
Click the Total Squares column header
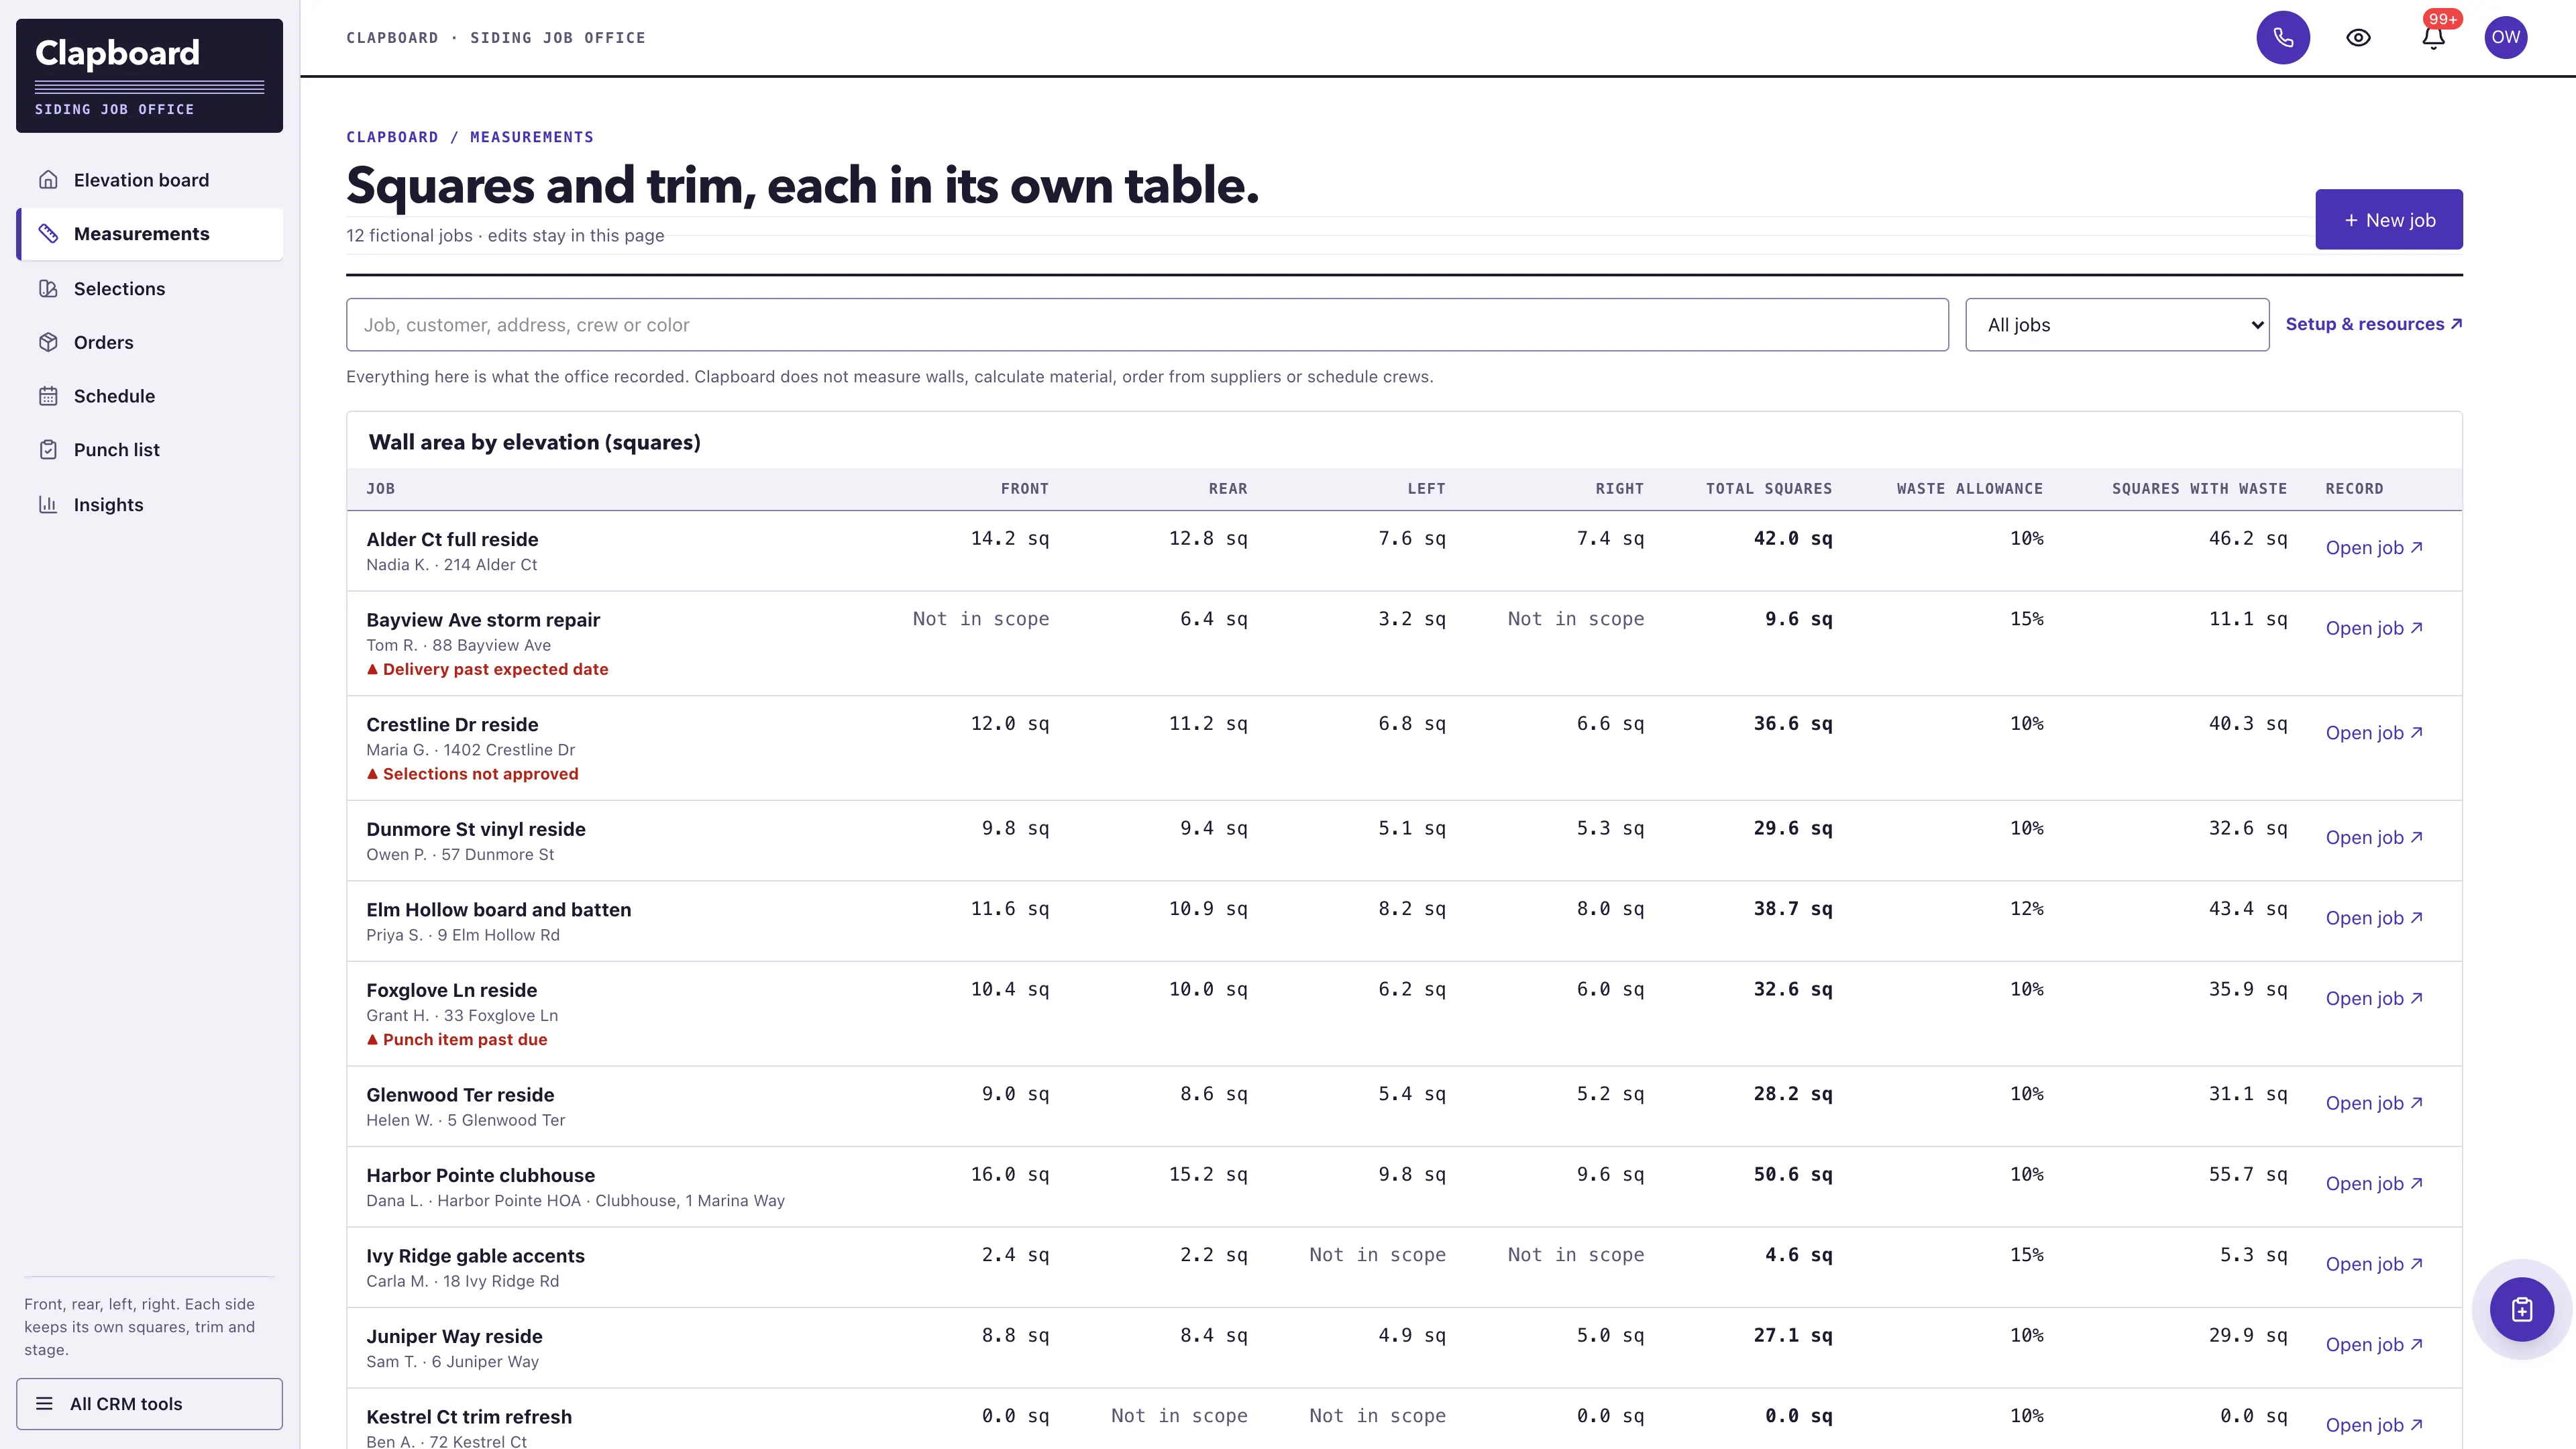tap(1769, 489)
